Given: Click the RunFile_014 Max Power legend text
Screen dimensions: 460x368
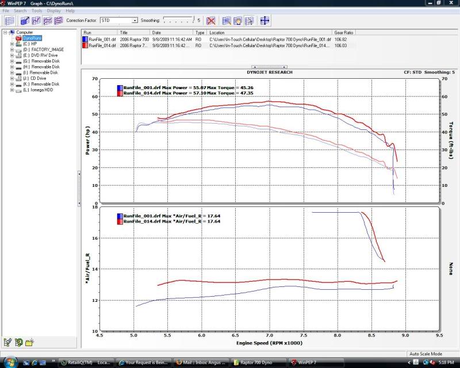Looking at the screenshot, I should 188,93.
